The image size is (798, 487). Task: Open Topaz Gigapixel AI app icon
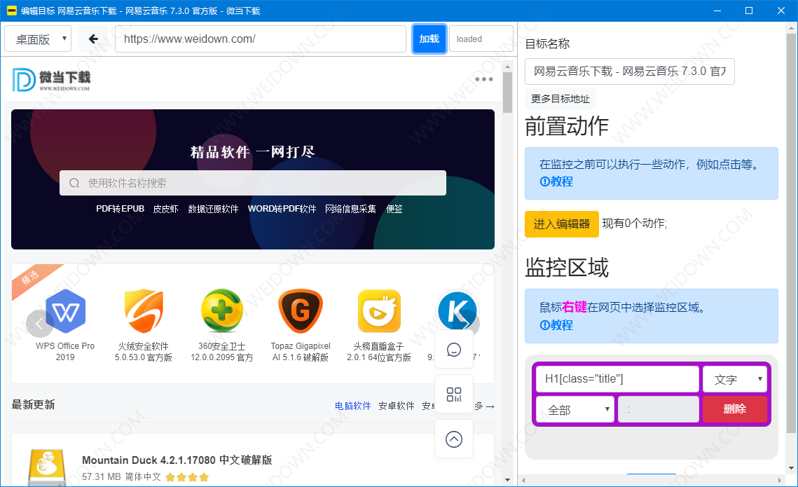pos(301,310)
